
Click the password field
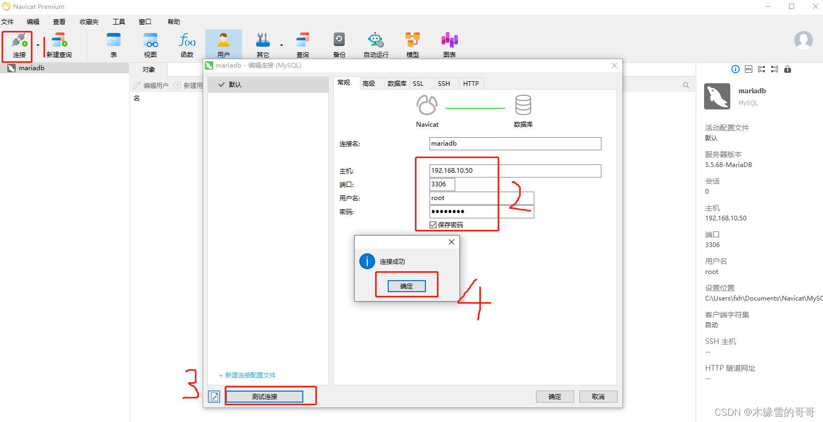point(482,212)
